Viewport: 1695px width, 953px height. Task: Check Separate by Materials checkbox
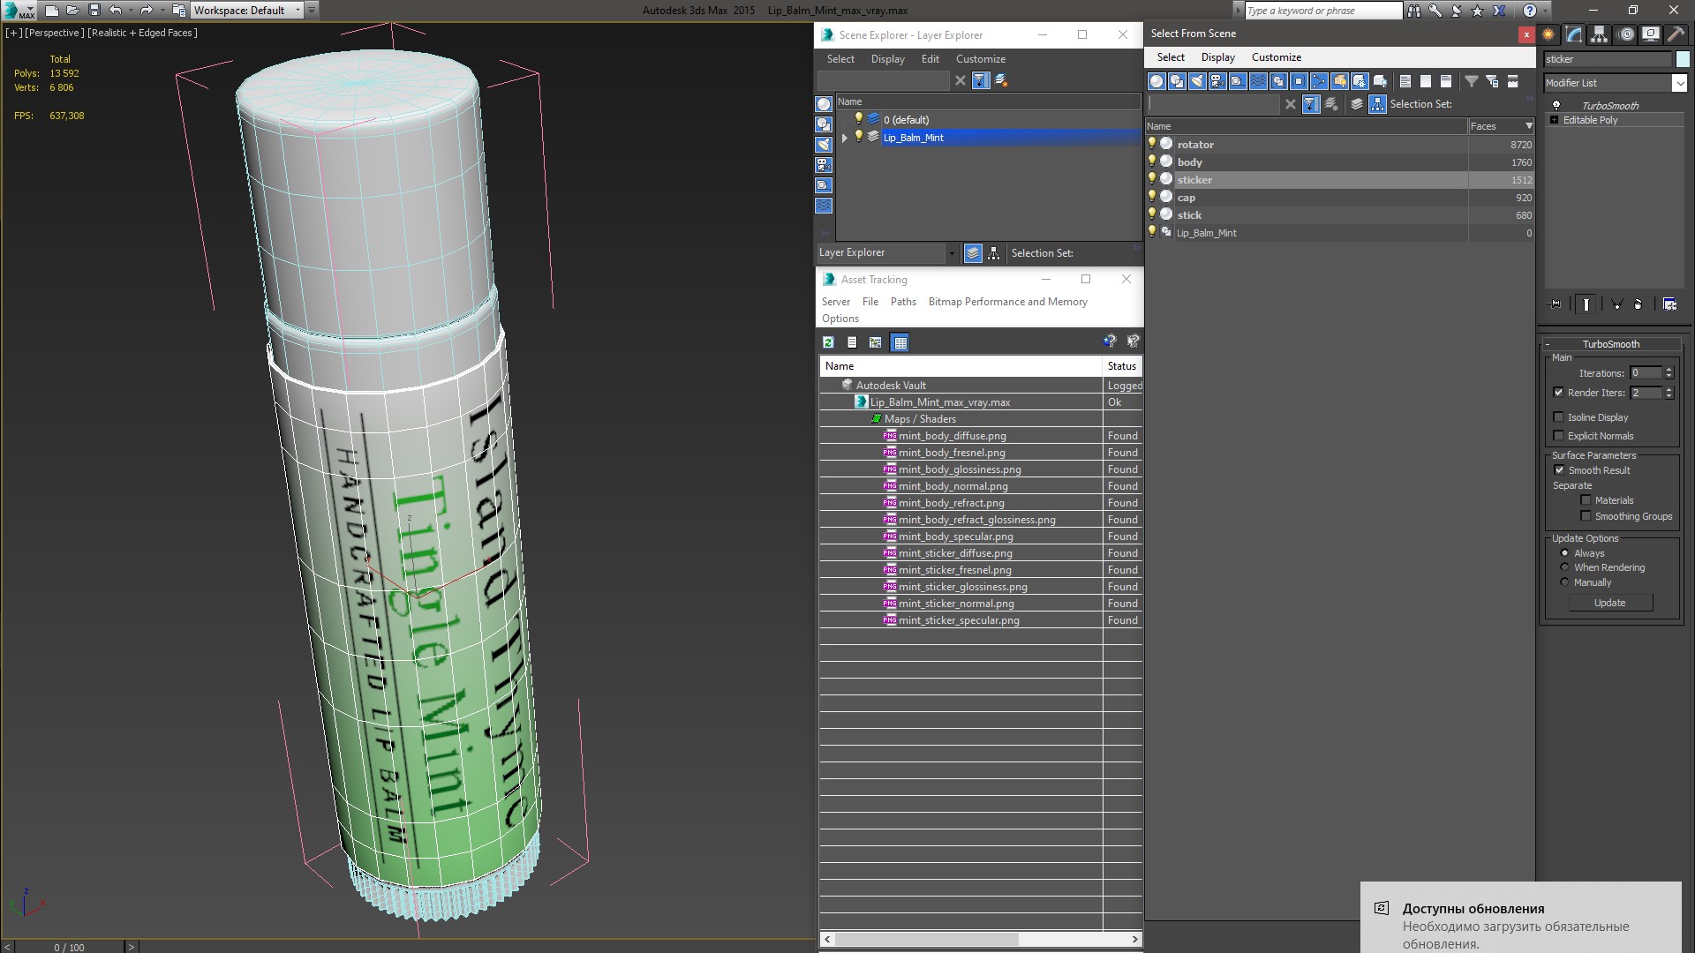coord(1586,500)
